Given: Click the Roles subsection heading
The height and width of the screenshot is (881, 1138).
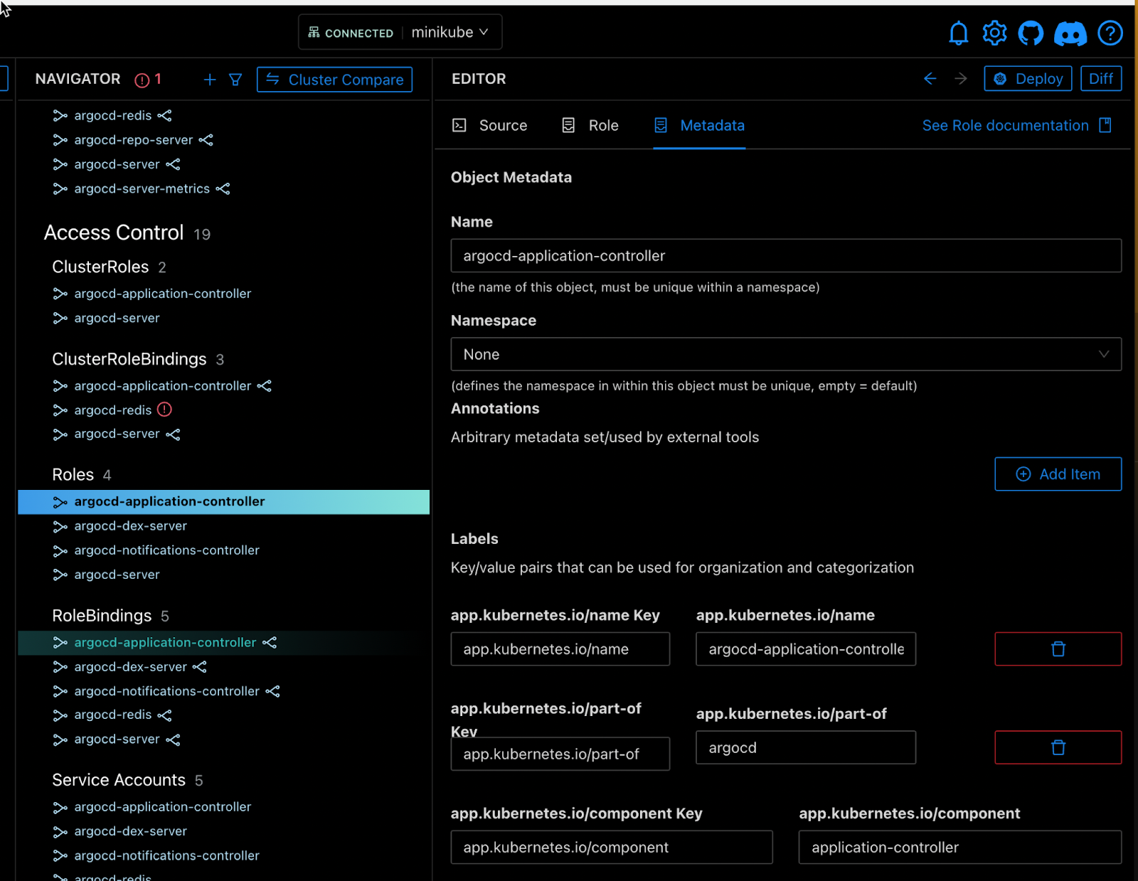Looking at the screenshot, I should click(x=73, y=474).
